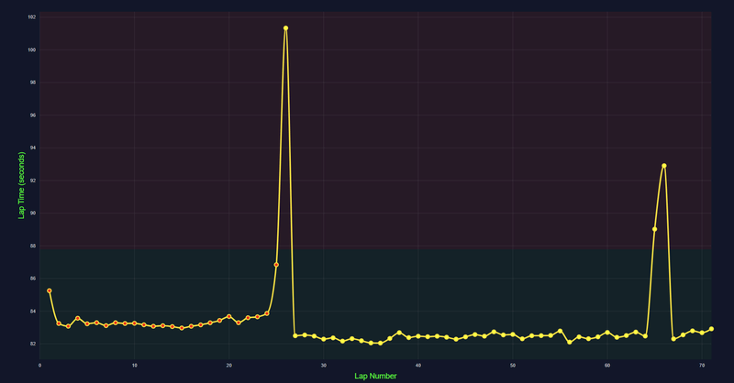Click the '88' y-axis tick label
This screenshot has width=734, height=383.
point(33,246)
